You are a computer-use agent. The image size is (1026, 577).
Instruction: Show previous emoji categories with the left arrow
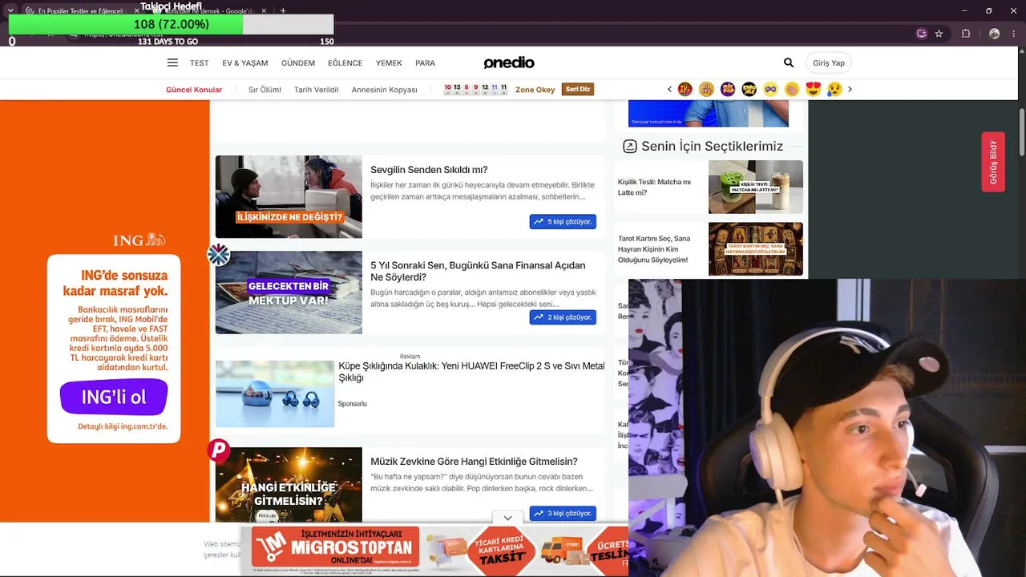click(669, 89)
